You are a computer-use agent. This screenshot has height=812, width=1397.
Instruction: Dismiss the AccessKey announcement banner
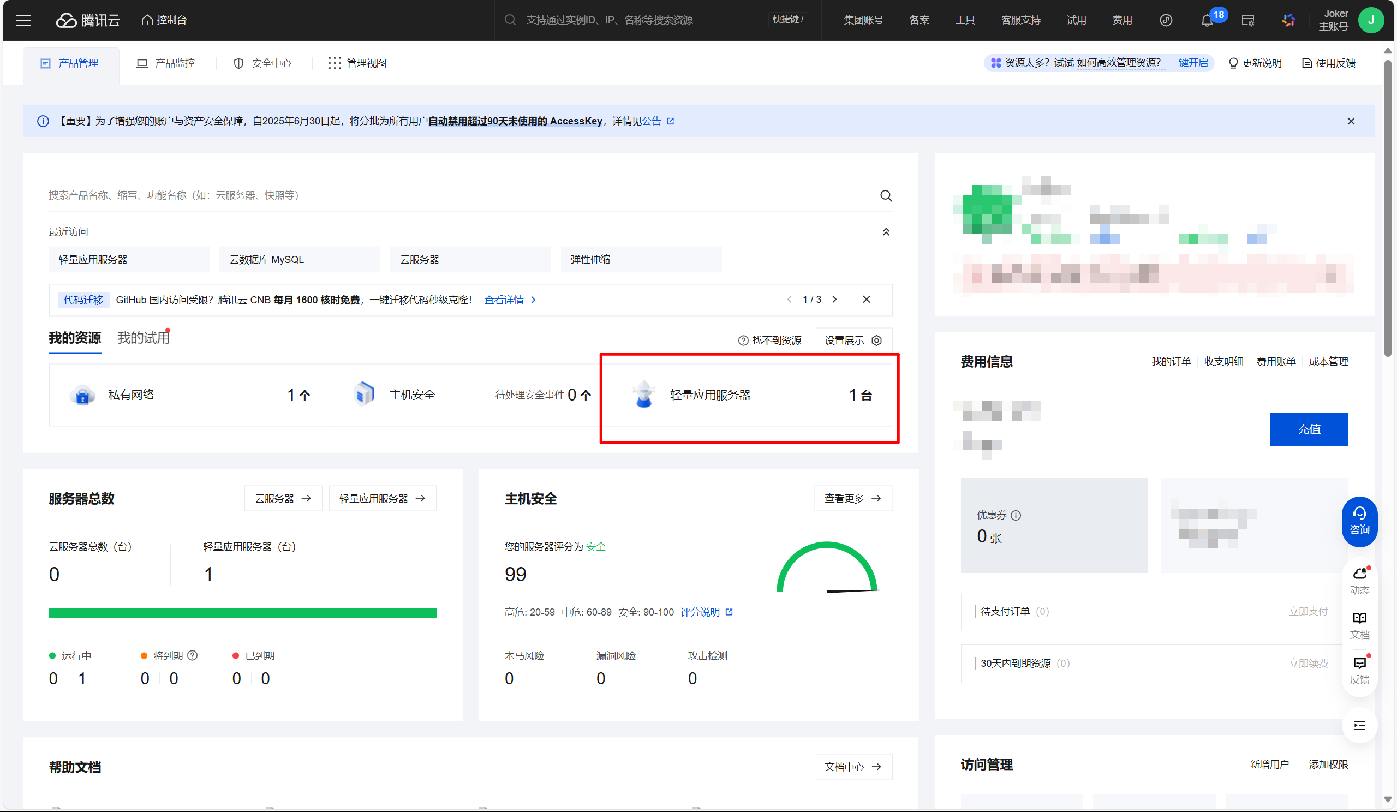tap(1351, 121)
